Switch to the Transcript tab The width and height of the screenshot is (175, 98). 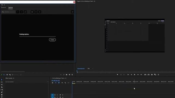pos(4,7)
